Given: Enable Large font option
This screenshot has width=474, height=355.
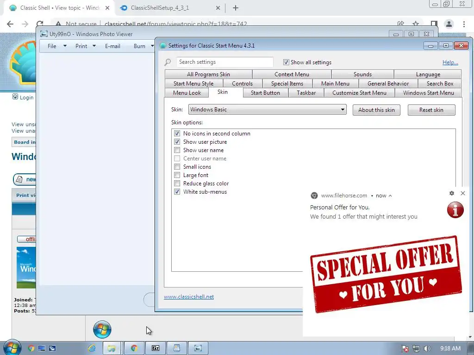Looking at the screenshot, I should click(177, 175).
